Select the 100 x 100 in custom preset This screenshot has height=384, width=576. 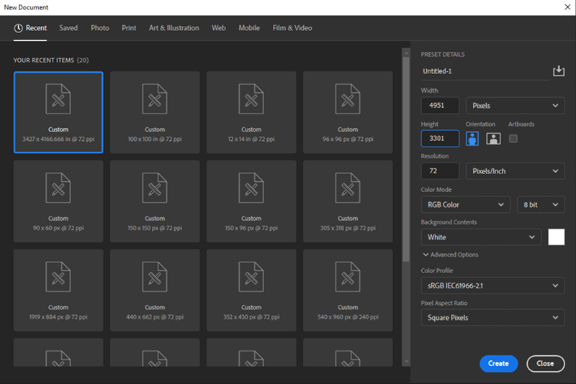click(x=155, y=111)
